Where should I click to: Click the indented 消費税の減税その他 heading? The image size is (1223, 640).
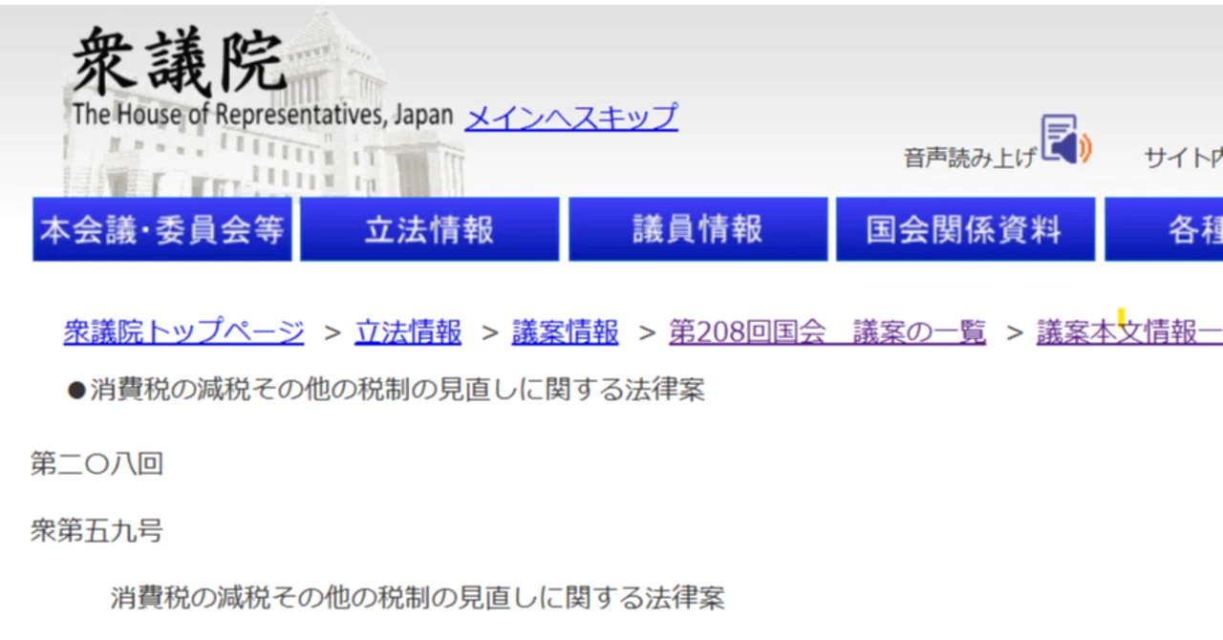(418, 599)
